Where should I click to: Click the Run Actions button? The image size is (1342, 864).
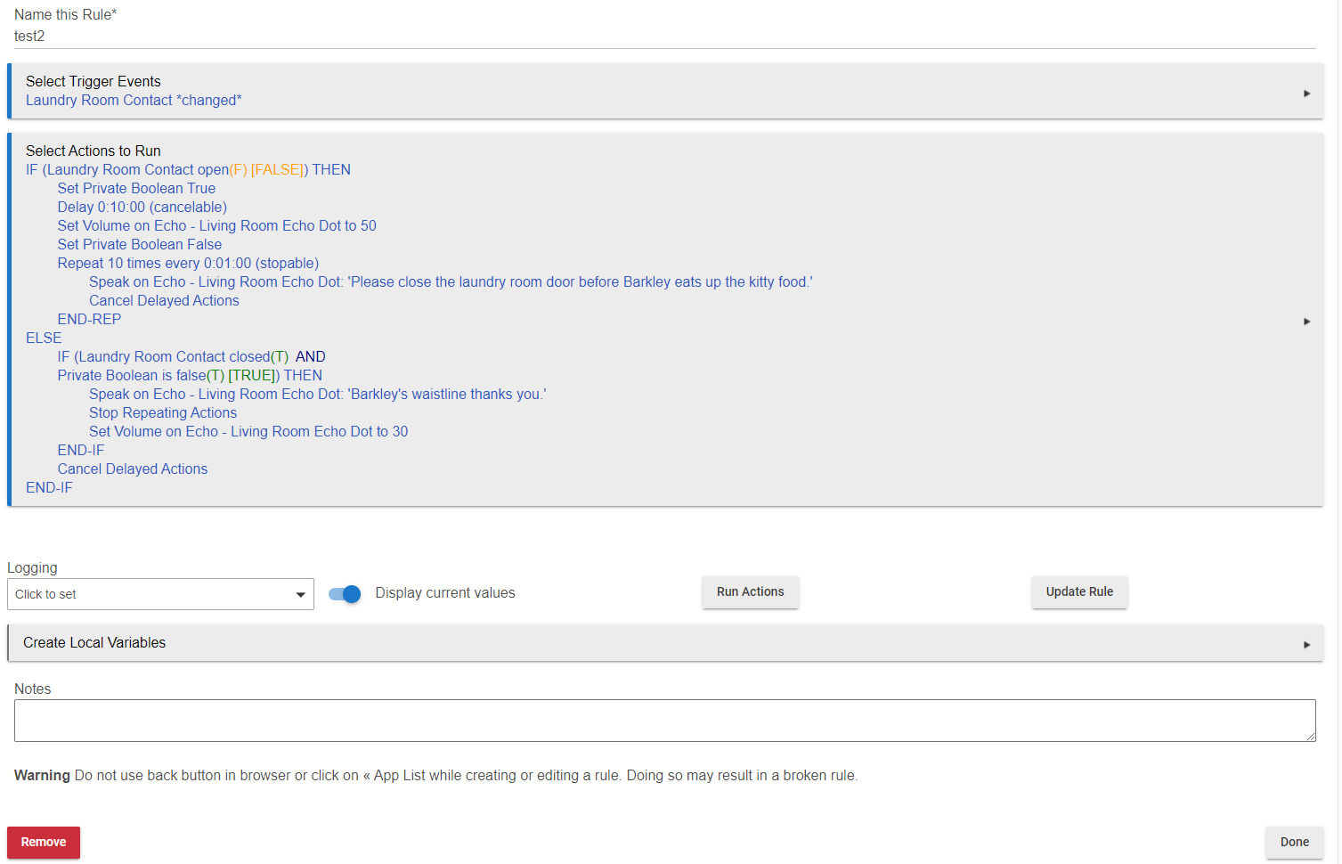click(750, 592)
